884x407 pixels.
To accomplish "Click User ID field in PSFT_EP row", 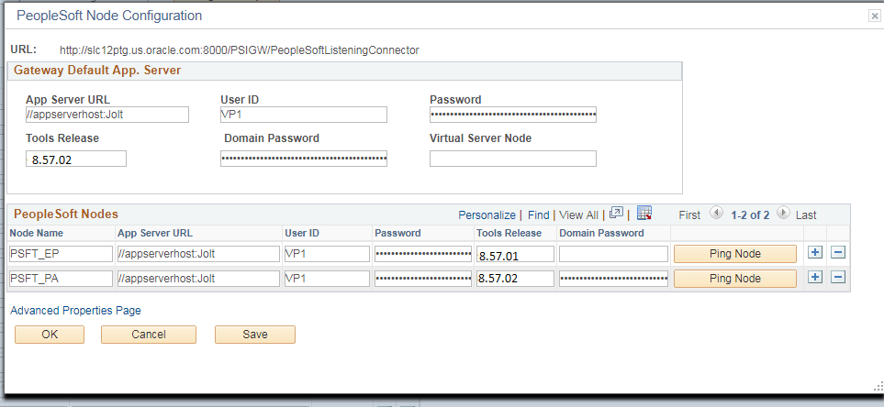I will click(x=327, y=254).
